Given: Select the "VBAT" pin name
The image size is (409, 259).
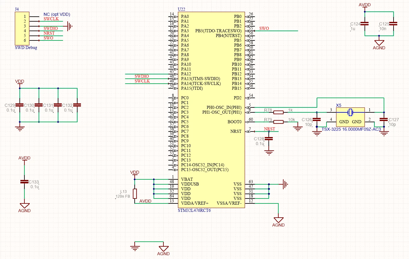Looking at the screenshot, I should click(187, 179).
